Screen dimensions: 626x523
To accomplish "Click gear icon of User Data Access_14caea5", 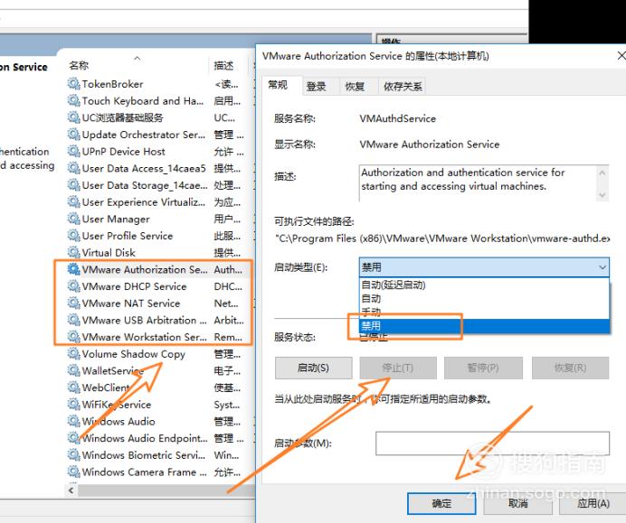I will pyautogui.click(x=73, y=168).
